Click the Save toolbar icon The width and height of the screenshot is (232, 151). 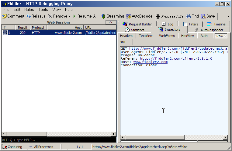[x=203, y=16]
